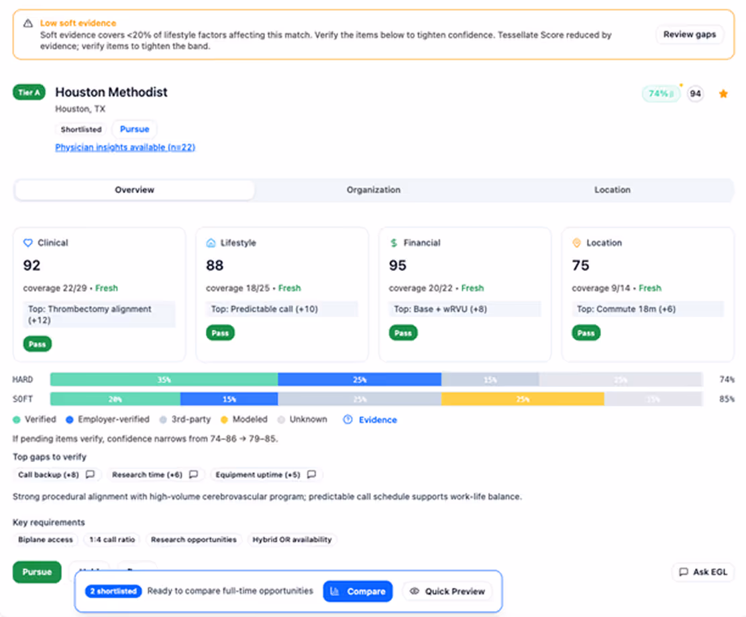The width and height of the screenshot is (746, 617).
Task: Switch to the Organization tab
Action: tap(374, 190)
